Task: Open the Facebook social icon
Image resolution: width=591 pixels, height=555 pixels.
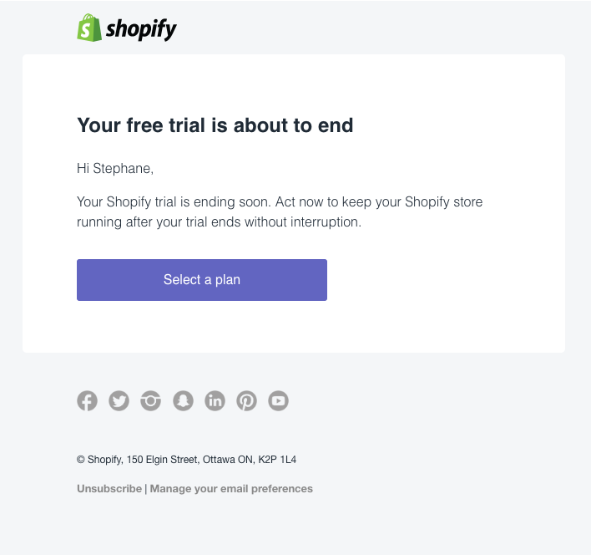Action: click(x=88, y=401)
